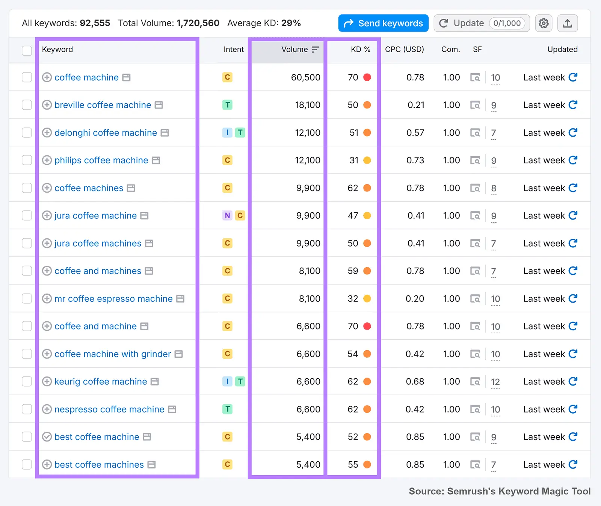This screenshot has height=506, width=601.
Task: Tick the checkbox for 'keurig coffee machine'
Action: click(27, 381)
